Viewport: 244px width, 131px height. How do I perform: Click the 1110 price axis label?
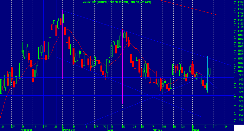pos(241,27)
